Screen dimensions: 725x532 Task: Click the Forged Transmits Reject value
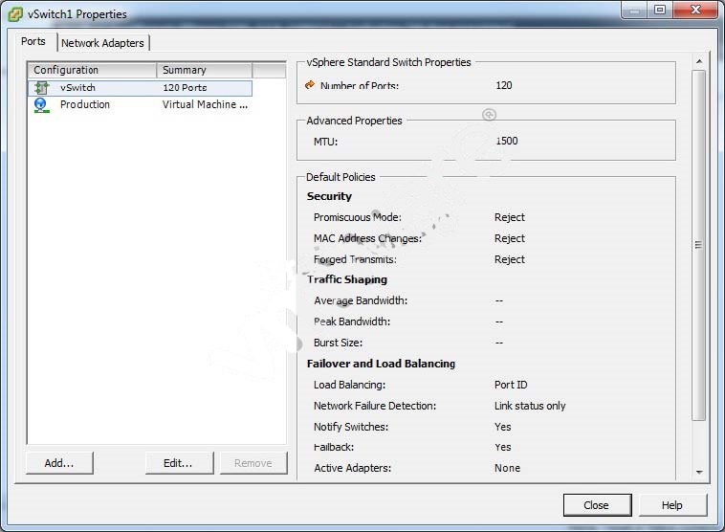click(510, 259)
